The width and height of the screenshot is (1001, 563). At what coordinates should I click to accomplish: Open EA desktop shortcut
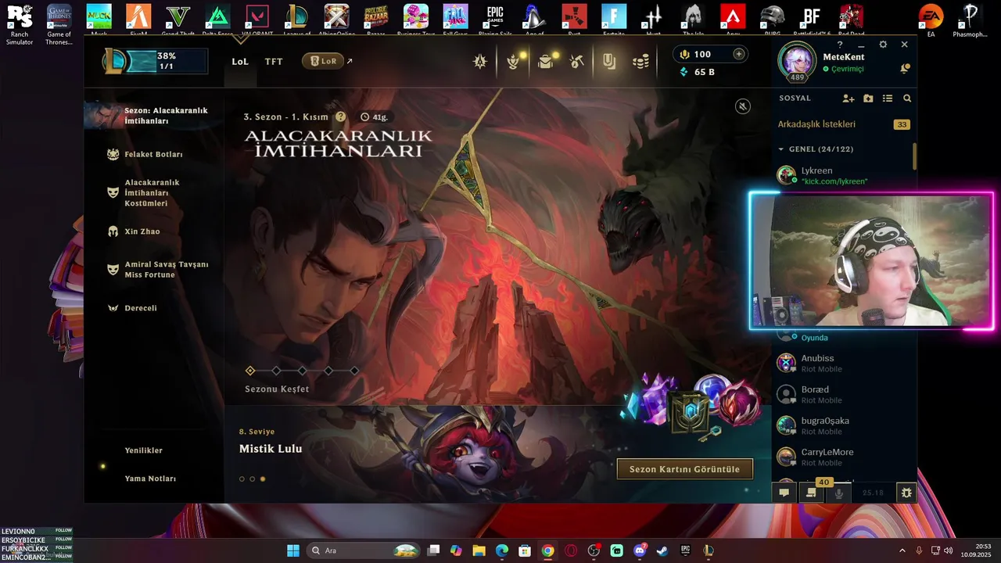931,21
